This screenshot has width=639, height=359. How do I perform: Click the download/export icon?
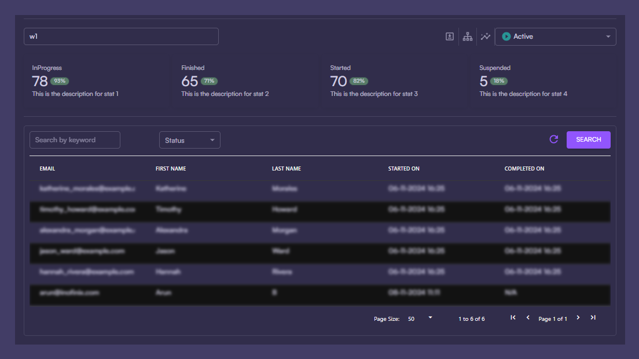[x=450, y=36]
